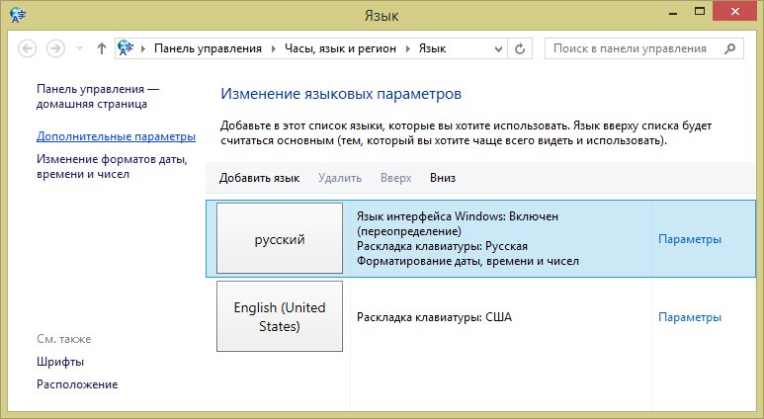Select the 'русский' language tile

tap(280, 239)
